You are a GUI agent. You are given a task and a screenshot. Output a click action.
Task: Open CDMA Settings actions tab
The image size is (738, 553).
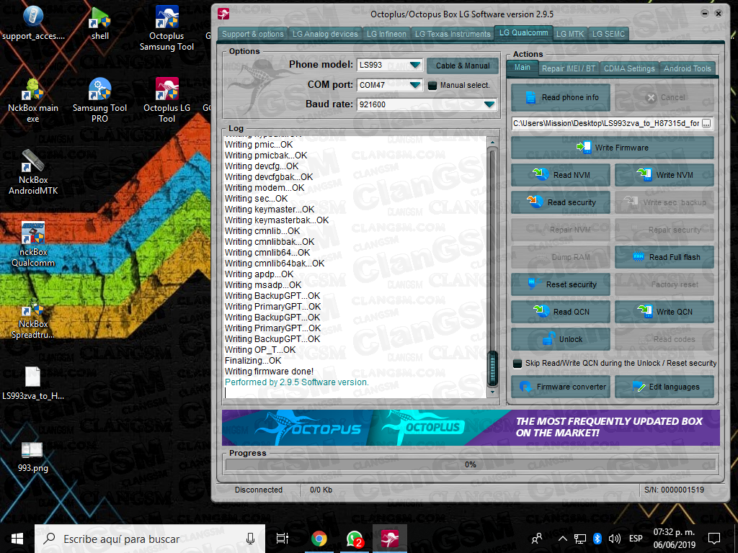point(629,68)
